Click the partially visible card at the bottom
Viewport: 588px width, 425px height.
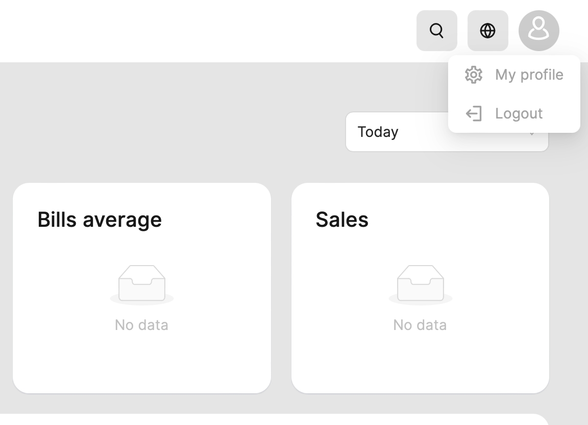coord(276,420)
